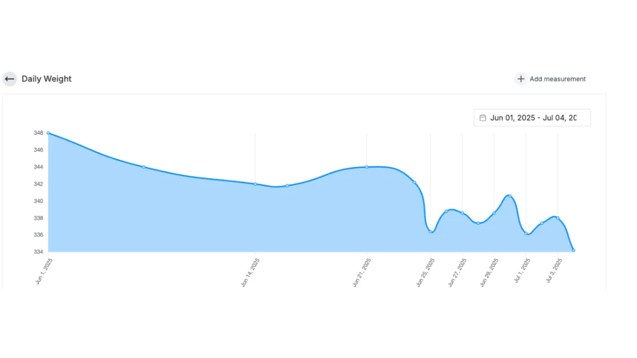Select the Jul 3 data point at 338
The height and width of the screenshot is (358, 637).
pyautogui.click(x=557, y=218)
